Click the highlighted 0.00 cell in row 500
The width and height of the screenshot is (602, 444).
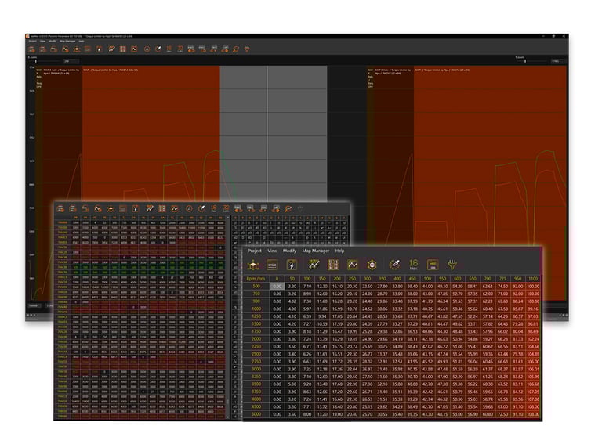(x=277, y=287)
